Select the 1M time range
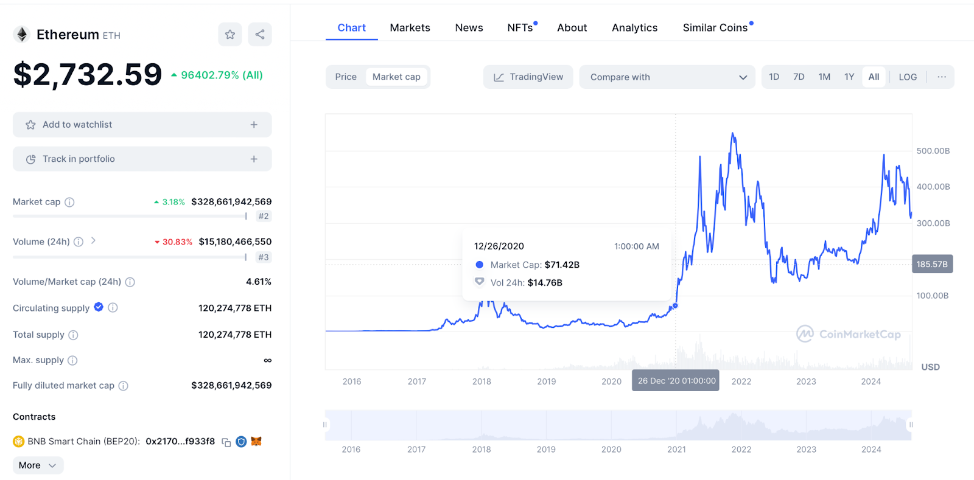Viewport: 974px width, 480px height. (x=824, y=77)
